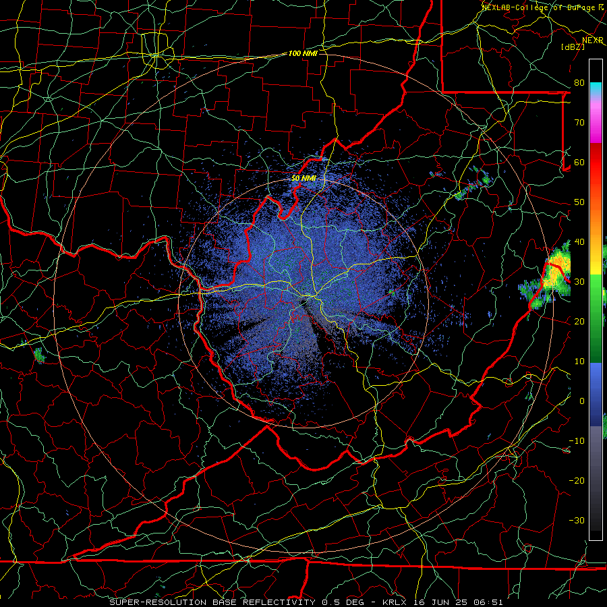The image size is (607, 607).
Task: Click the 50 NMI range ring label
Action: pos(303,179)
